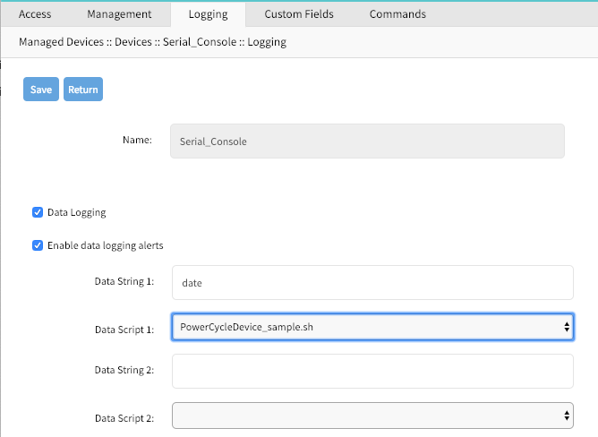Click the Data Script 1 label

(x=124, y=330)
